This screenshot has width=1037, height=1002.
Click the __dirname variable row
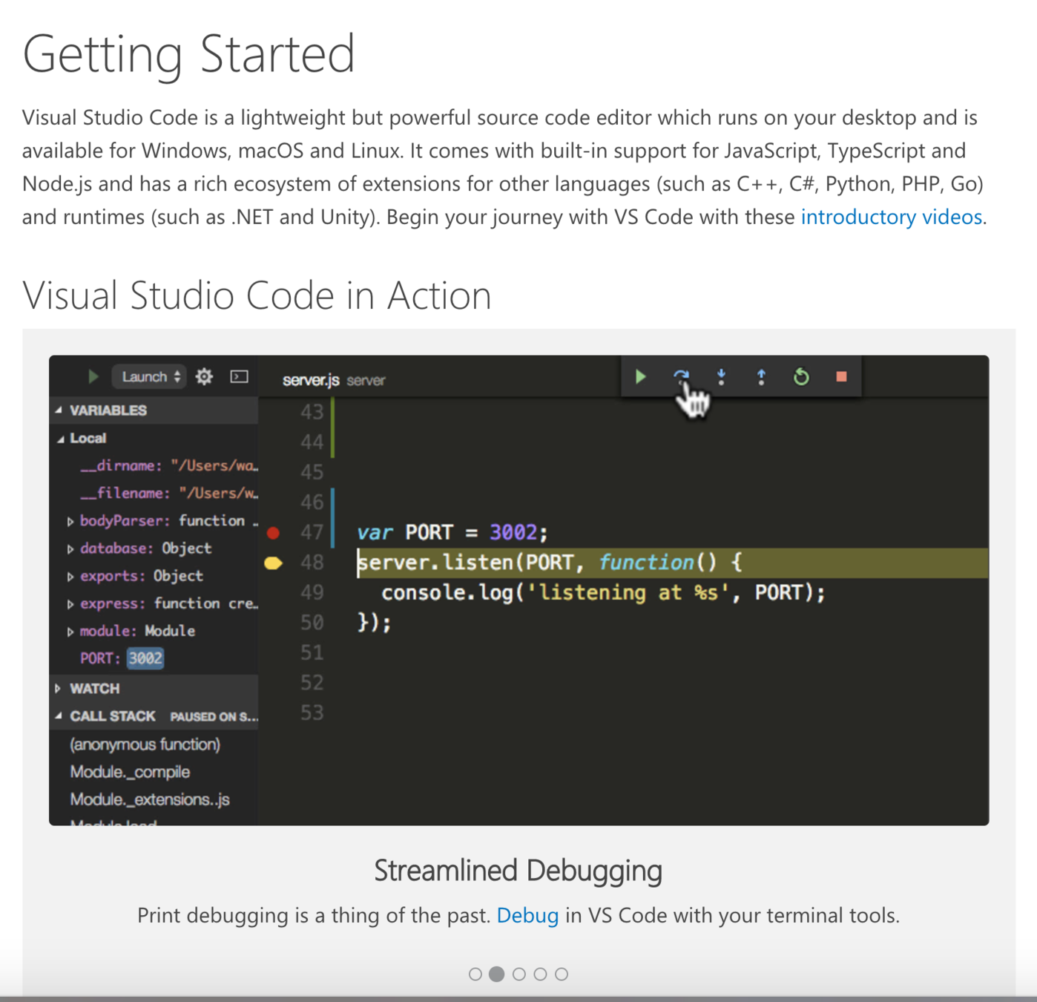click(x=169, y=465)
